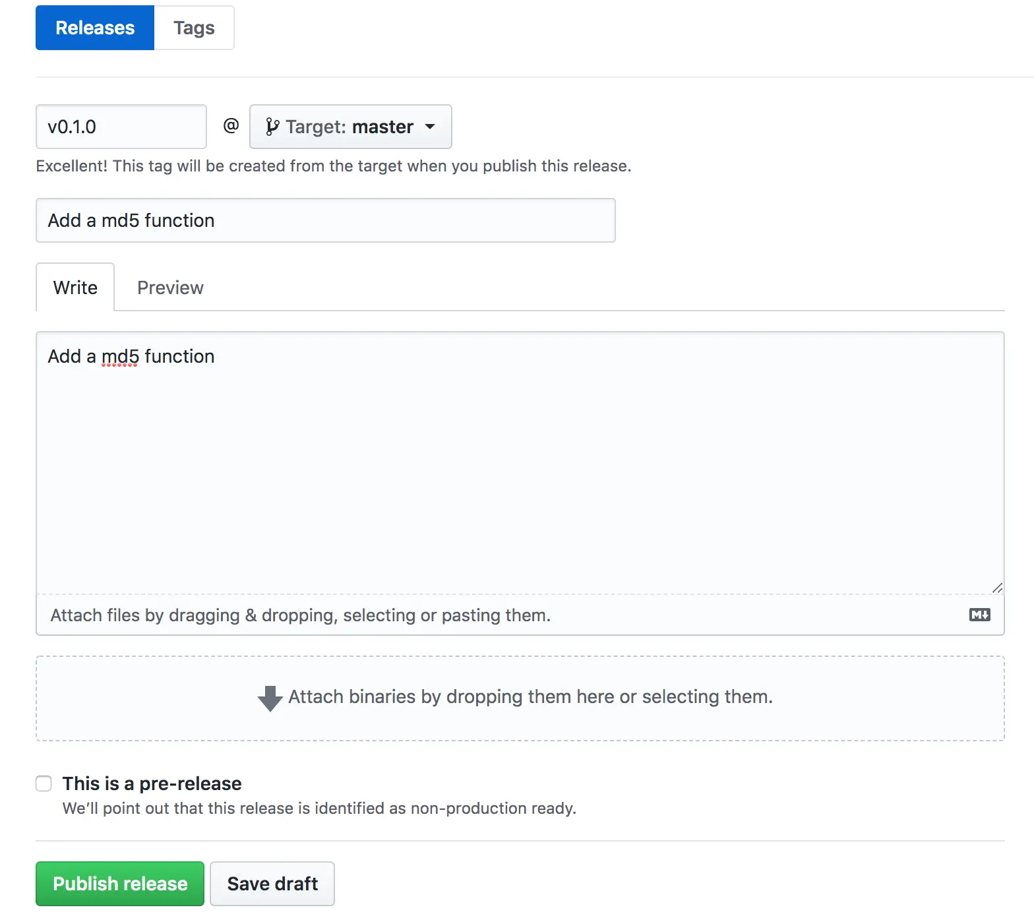Open the Preview tab
Image resolution: width=1034 pixels, height=922 pixels.
coord(170,288)
